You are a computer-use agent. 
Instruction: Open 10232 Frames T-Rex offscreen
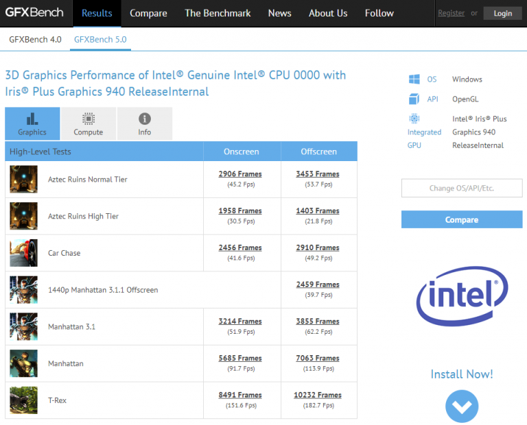318,395
